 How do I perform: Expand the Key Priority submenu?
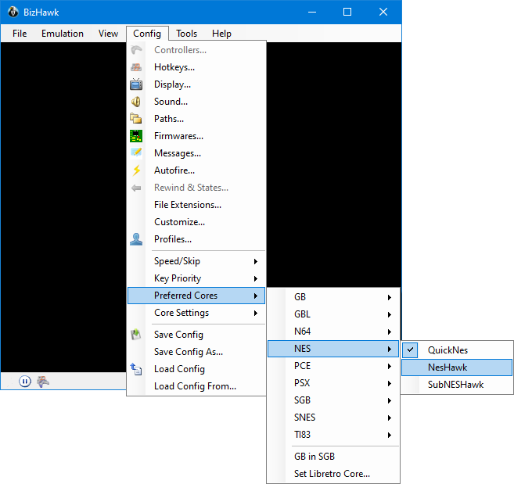[x=196, y=278]
